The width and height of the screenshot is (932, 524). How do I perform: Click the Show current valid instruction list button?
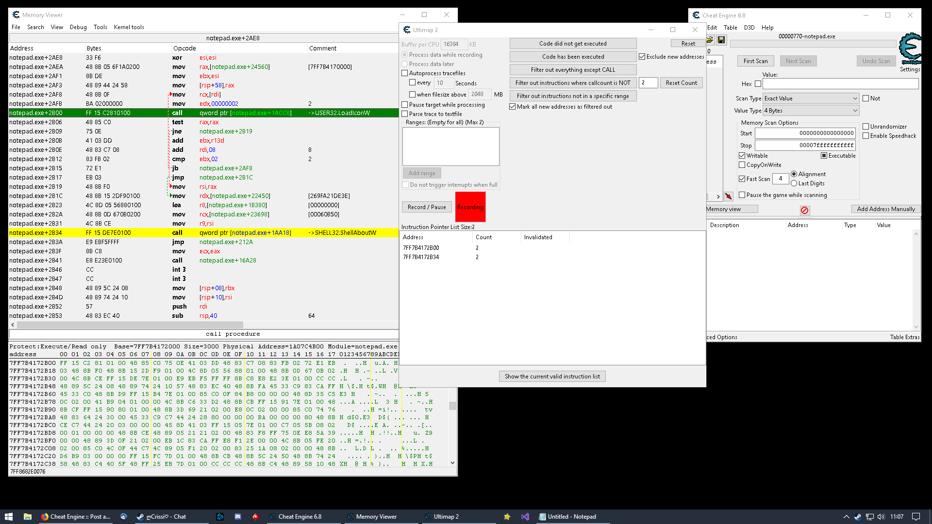click(551, 376)
